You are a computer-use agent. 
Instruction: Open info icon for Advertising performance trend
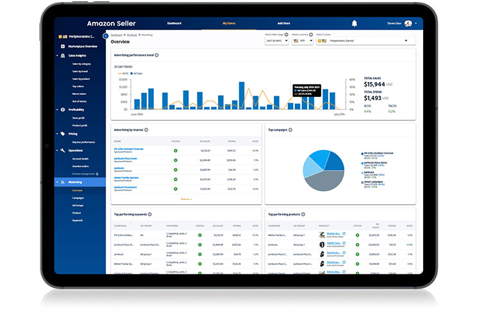156,55
